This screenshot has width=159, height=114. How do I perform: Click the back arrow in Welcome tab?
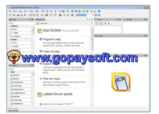tap(42, 24)
